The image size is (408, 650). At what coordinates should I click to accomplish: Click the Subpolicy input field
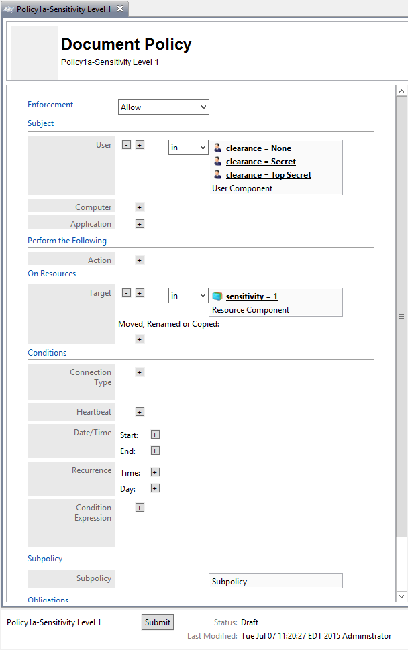(276, 581)
